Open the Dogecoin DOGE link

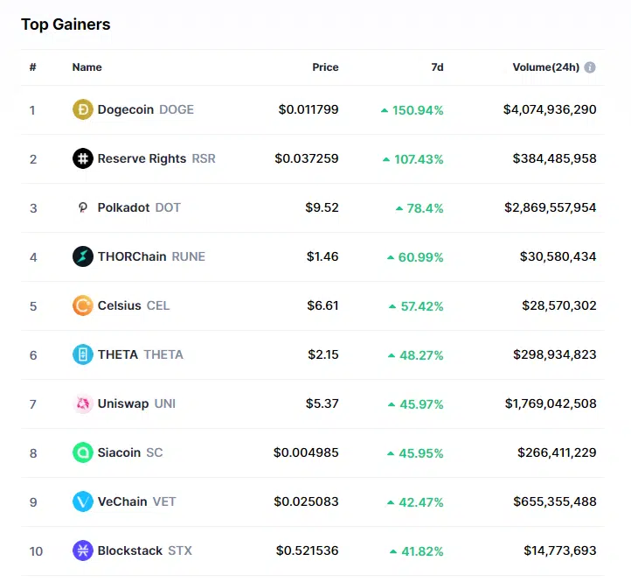tap(145, 109)
